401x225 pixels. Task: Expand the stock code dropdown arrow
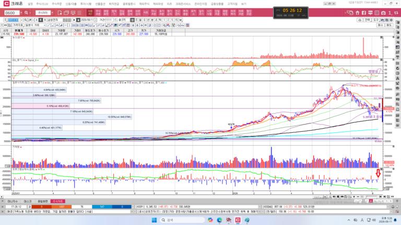pos(21,20)
